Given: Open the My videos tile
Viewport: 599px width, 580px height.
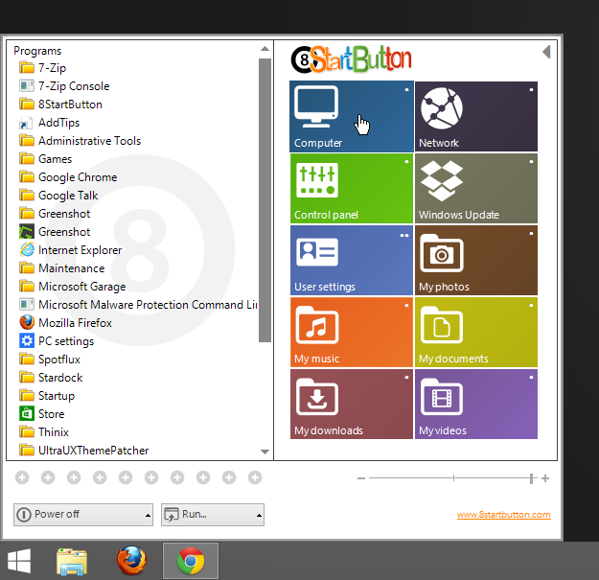Looking at the screenshot, I should point(476,404).
